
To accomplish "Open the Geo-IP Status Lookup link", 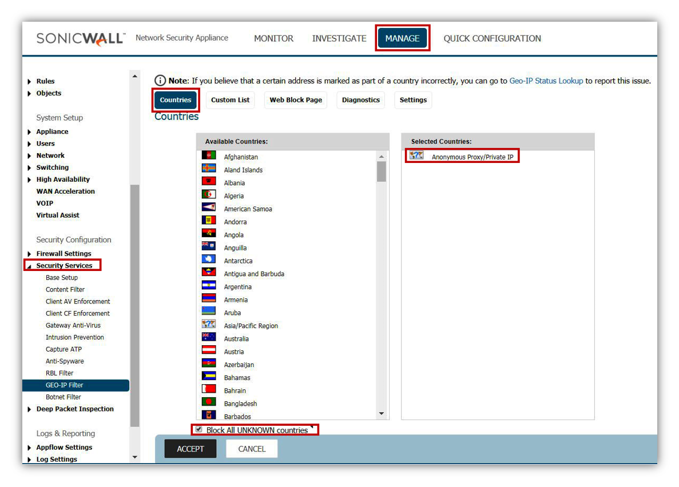I will (546, 81).
